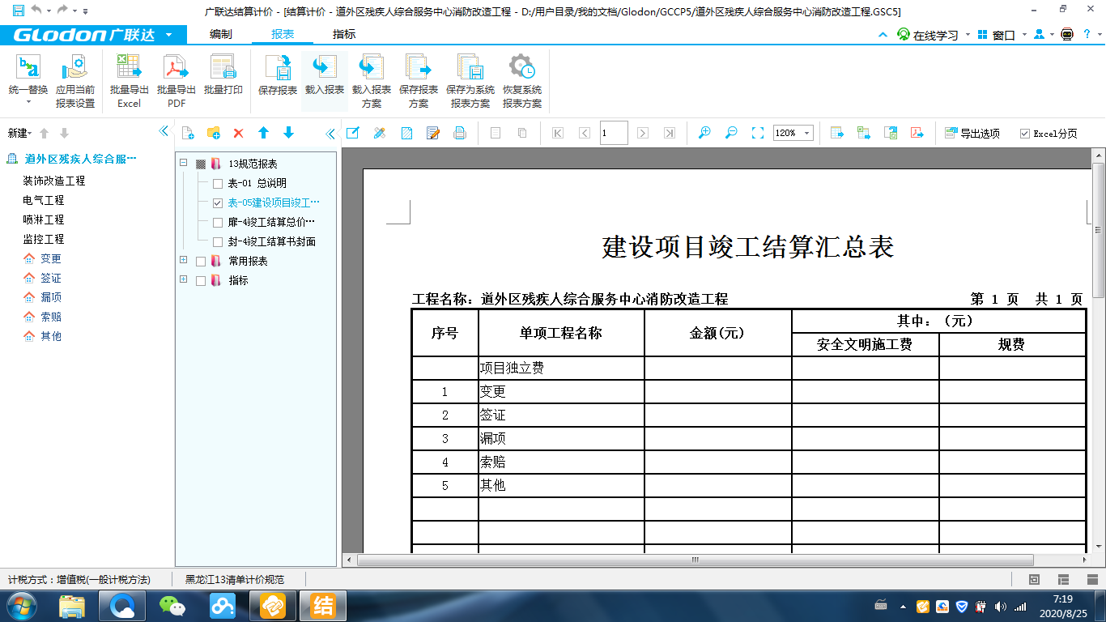Image resolution: width=1106 pixels, height=622 pixels.
Task: Check 扉-4竣工结算总价 checkbox
Action: tap(218, 223)
